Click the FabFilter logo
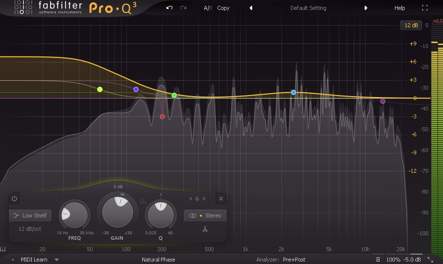This screenshot has height=264, width=443. point(48,8)
